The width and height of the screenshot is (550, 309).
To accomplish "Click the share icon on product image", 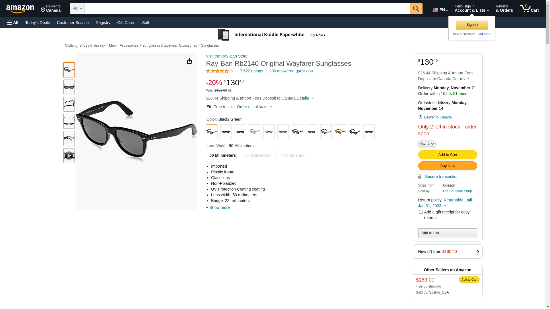I will point(189,61).
